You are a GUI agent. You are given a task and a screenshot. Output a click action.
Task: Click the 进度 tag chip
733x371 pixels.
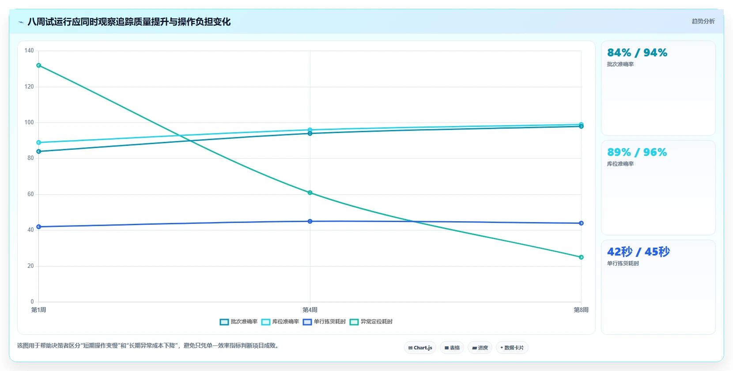pyautogui.click(x=480, y=348)
